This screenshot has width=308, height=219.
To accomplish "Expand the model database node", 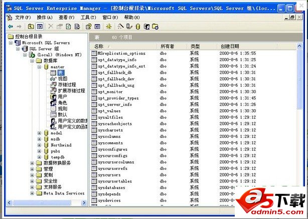I will click(39, 133).
